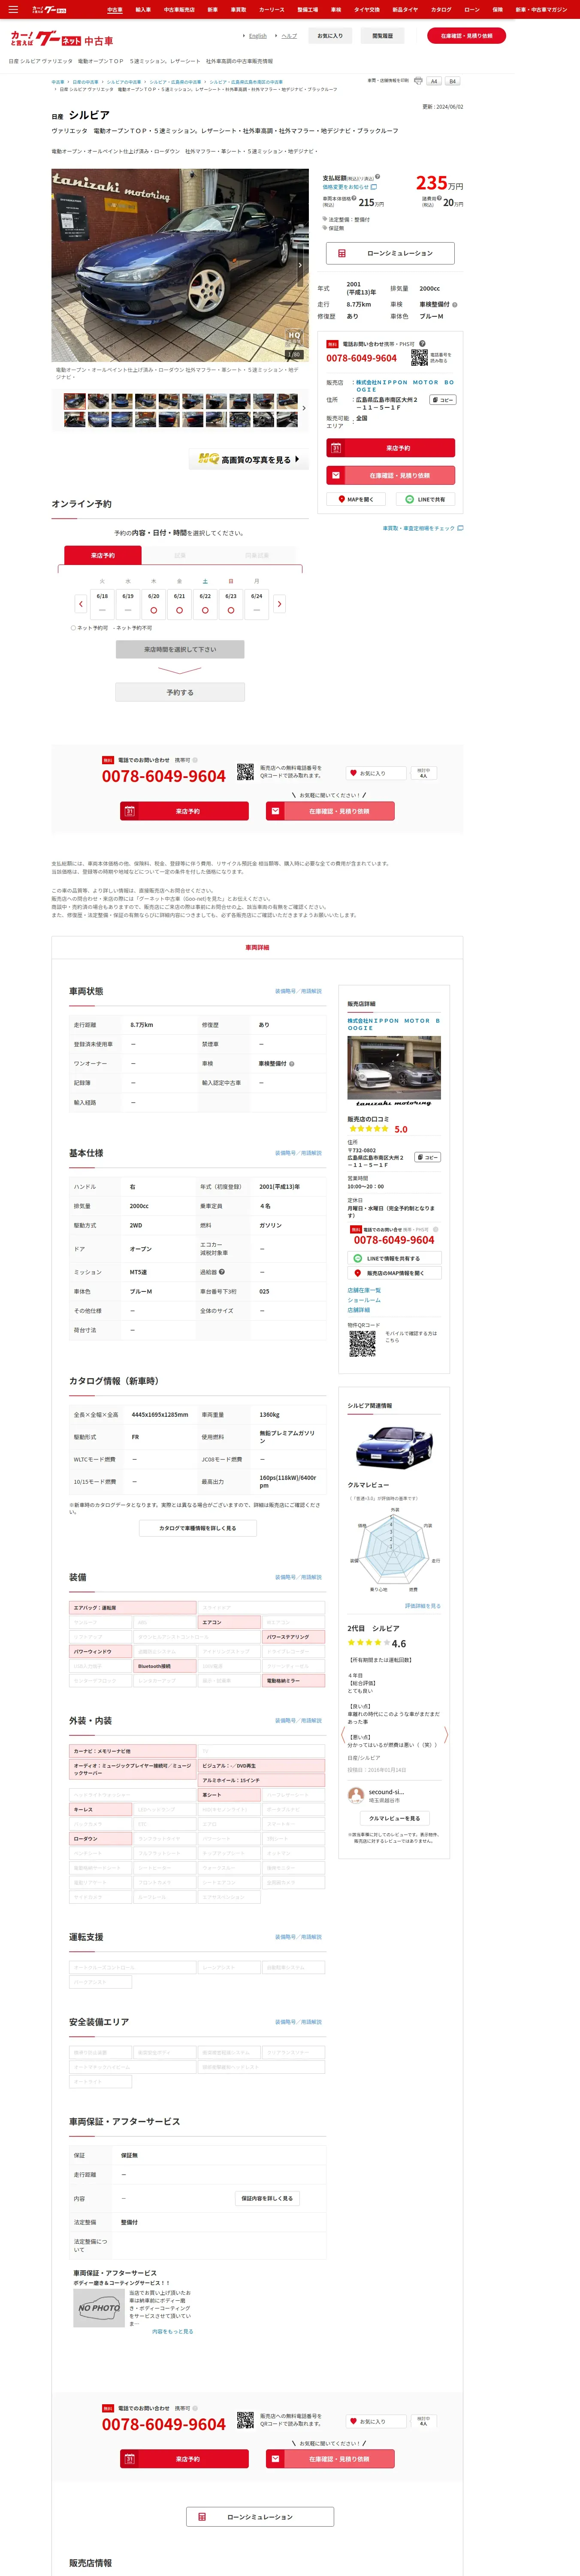Image resolution: width=580 pixels, height=2576 pixels.
Task: Click the printer icon near A4
Action: click(418, 81)
